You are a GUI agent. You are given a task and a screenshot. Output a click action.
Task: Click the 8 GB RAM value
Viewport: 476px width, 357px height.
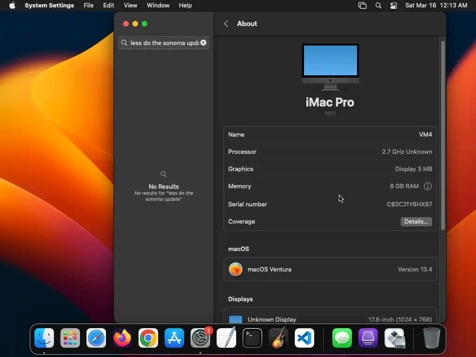[404, 186]
